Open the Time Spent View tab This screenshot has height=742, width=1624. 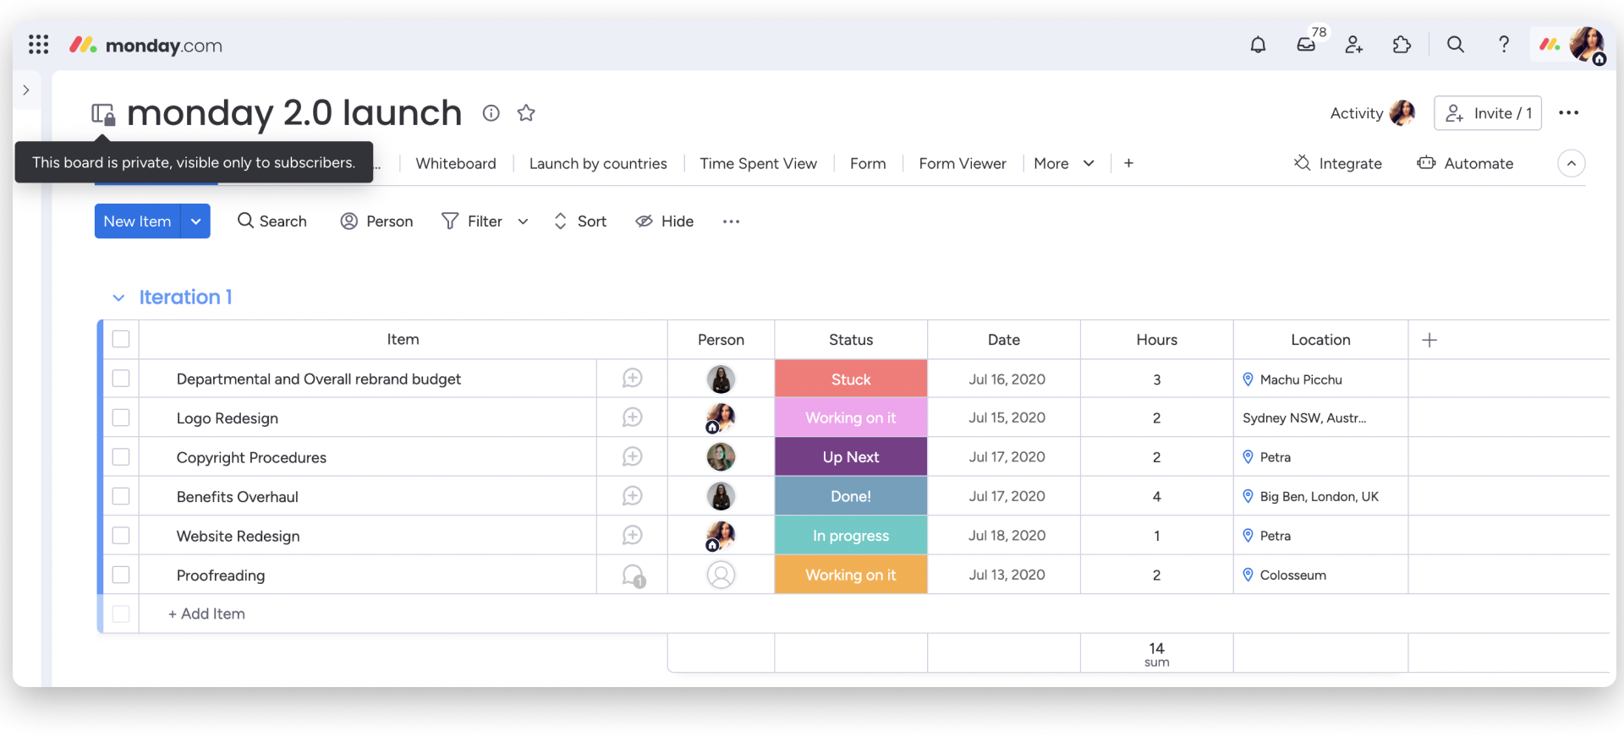click(x=759, y=163)
